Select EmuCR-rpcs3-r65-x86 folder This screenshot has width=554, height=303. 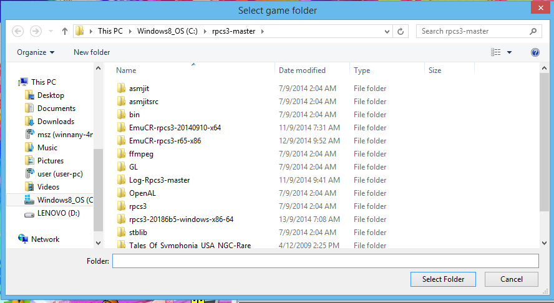coord(165,141)
